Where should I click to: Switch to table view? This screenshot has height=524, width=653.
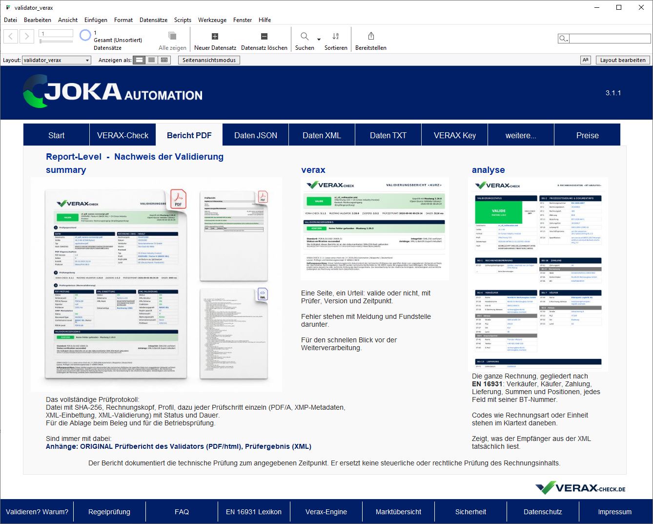164,60
